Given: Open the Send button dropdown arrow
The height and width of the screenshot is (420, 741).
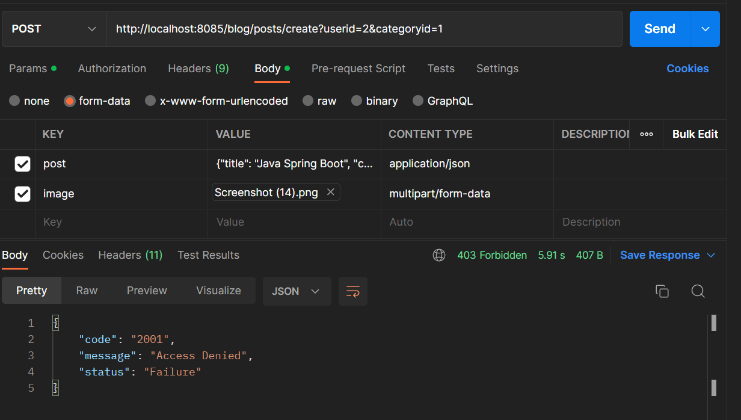Looking at the screenshot, I should click(705, 28).
